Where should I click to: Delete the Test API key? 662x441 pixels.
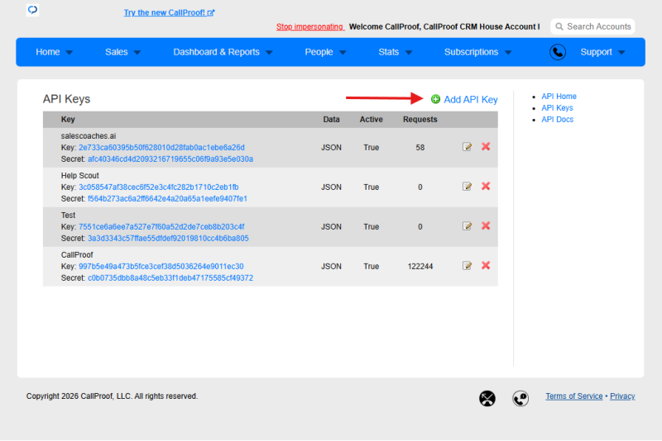[x=486, y=225]
